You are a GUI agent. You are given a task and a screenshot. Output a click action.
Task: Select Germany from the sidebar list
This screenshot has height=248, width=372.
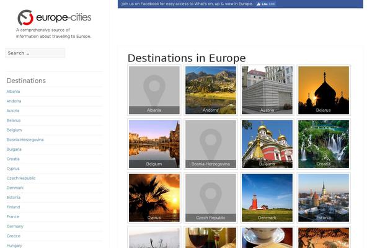15,226
